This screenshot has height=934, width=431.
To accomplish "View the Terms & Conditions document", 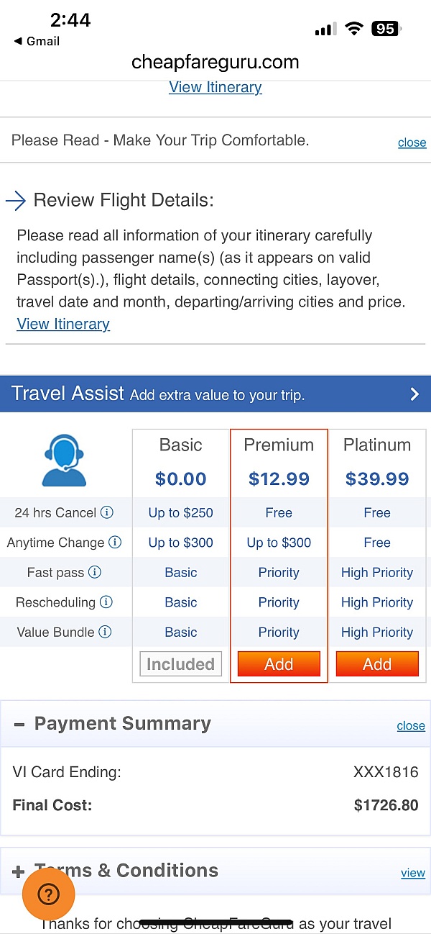I will click(413, 873).
